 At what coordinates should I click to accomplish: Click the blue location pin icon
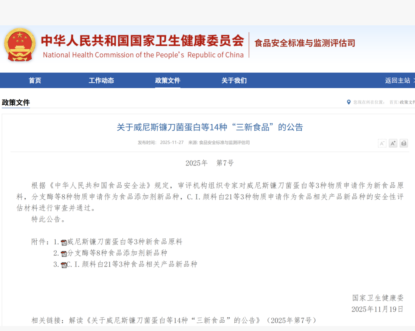(x=348, y=102)
